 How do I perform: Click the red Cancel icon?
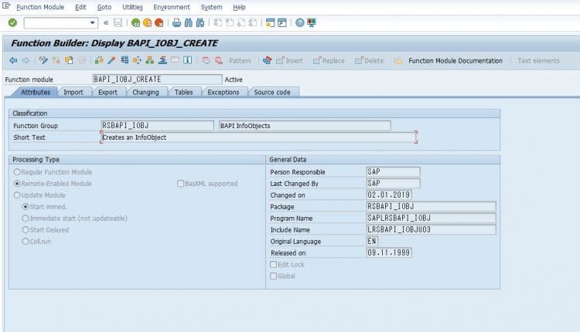(x=159, y=23)
